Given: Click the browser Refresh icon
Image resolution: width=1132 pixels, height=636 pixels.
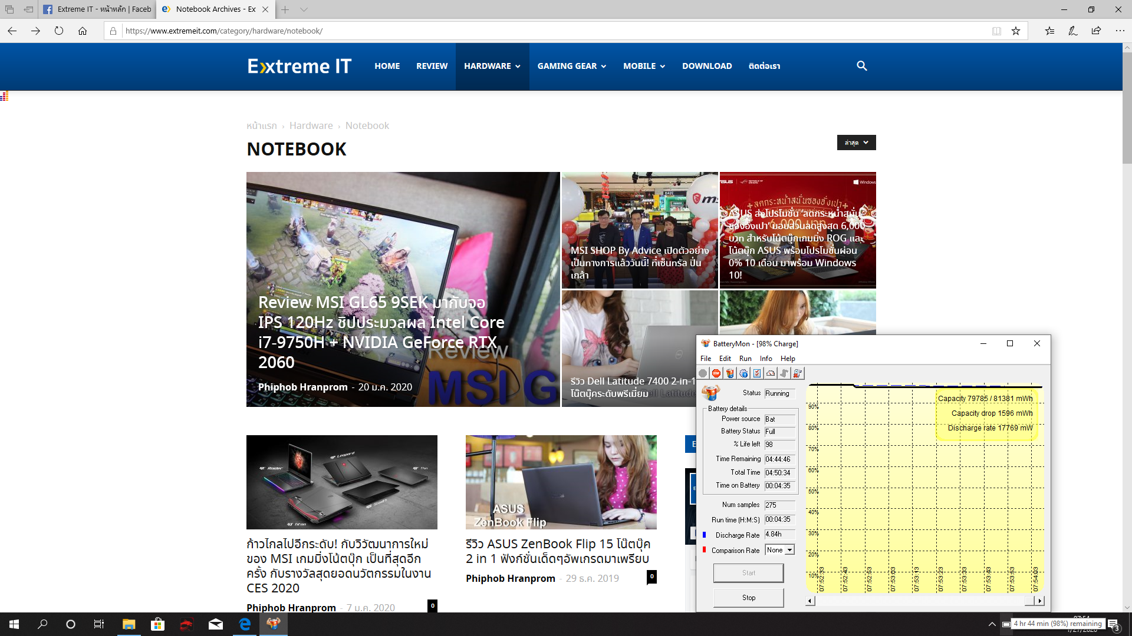Looking at the screenshot, I should [59, 31].
